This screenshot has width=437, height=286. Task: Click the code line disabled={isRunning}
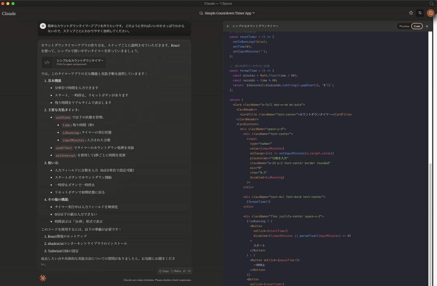[267, 177]
